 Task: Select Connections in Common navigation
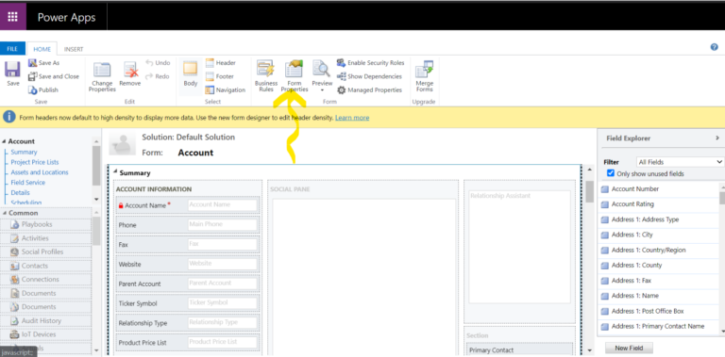pyautogui.click(x=45, y=280)
